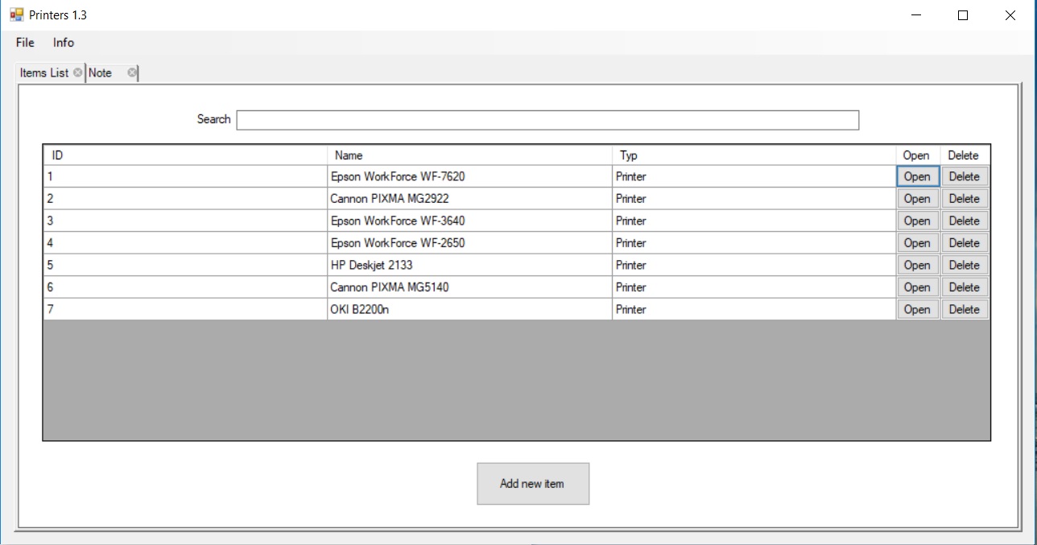The image size is (1037, 545).
Task: Sort by the ID column header
Action: click(185, 155)
